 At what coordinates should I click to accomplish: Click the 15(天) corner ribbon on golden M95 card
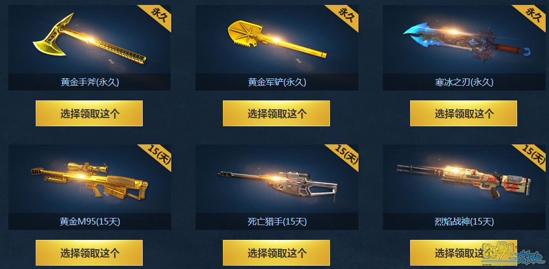pos(158,155)
